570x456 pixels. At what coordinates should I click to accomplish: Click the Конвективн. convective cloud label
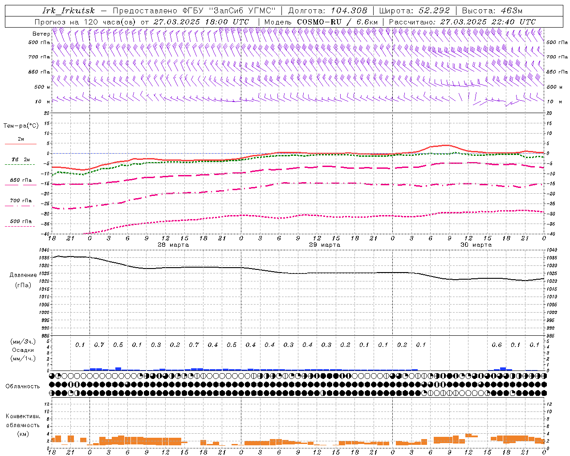[x=23, y=416]
